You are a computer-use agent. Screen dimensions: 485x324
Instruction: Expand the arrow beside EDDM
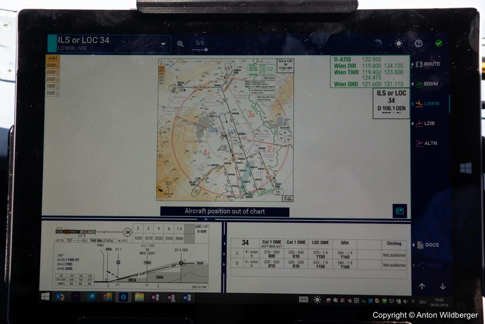click(x=413, y=84)
